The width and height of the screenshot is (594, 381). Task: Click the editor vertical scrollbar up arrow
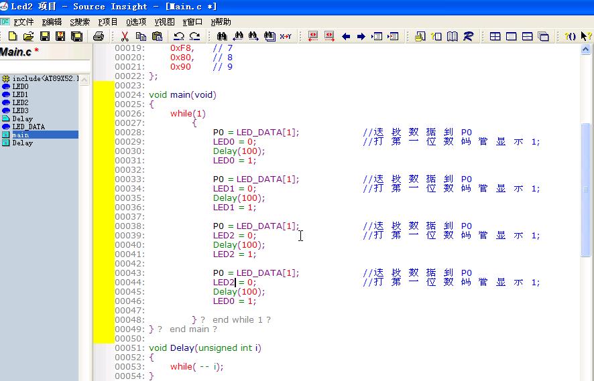[x=585, y=49]
